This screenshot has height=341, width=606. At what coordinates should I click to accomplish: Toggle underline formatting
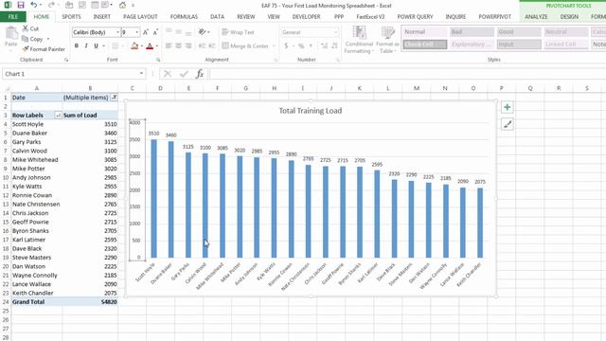96,46
